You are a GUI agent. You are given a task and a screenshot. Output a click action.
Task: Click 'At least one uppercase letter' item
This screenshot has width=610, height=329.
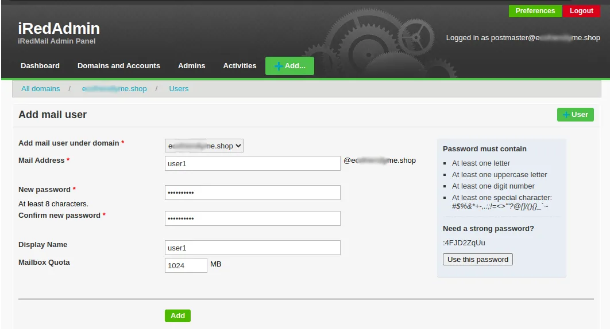click(499, 175)
